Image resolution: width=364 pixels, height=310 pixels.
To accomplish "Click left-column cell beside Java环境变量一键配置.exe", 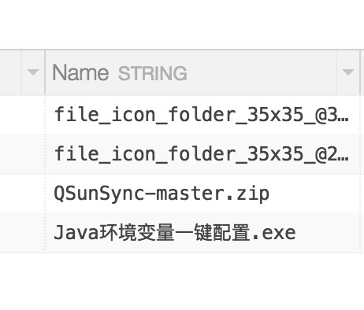I will [x=22, y=233].
